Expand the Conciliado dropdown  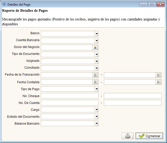[x=96, y=68]
